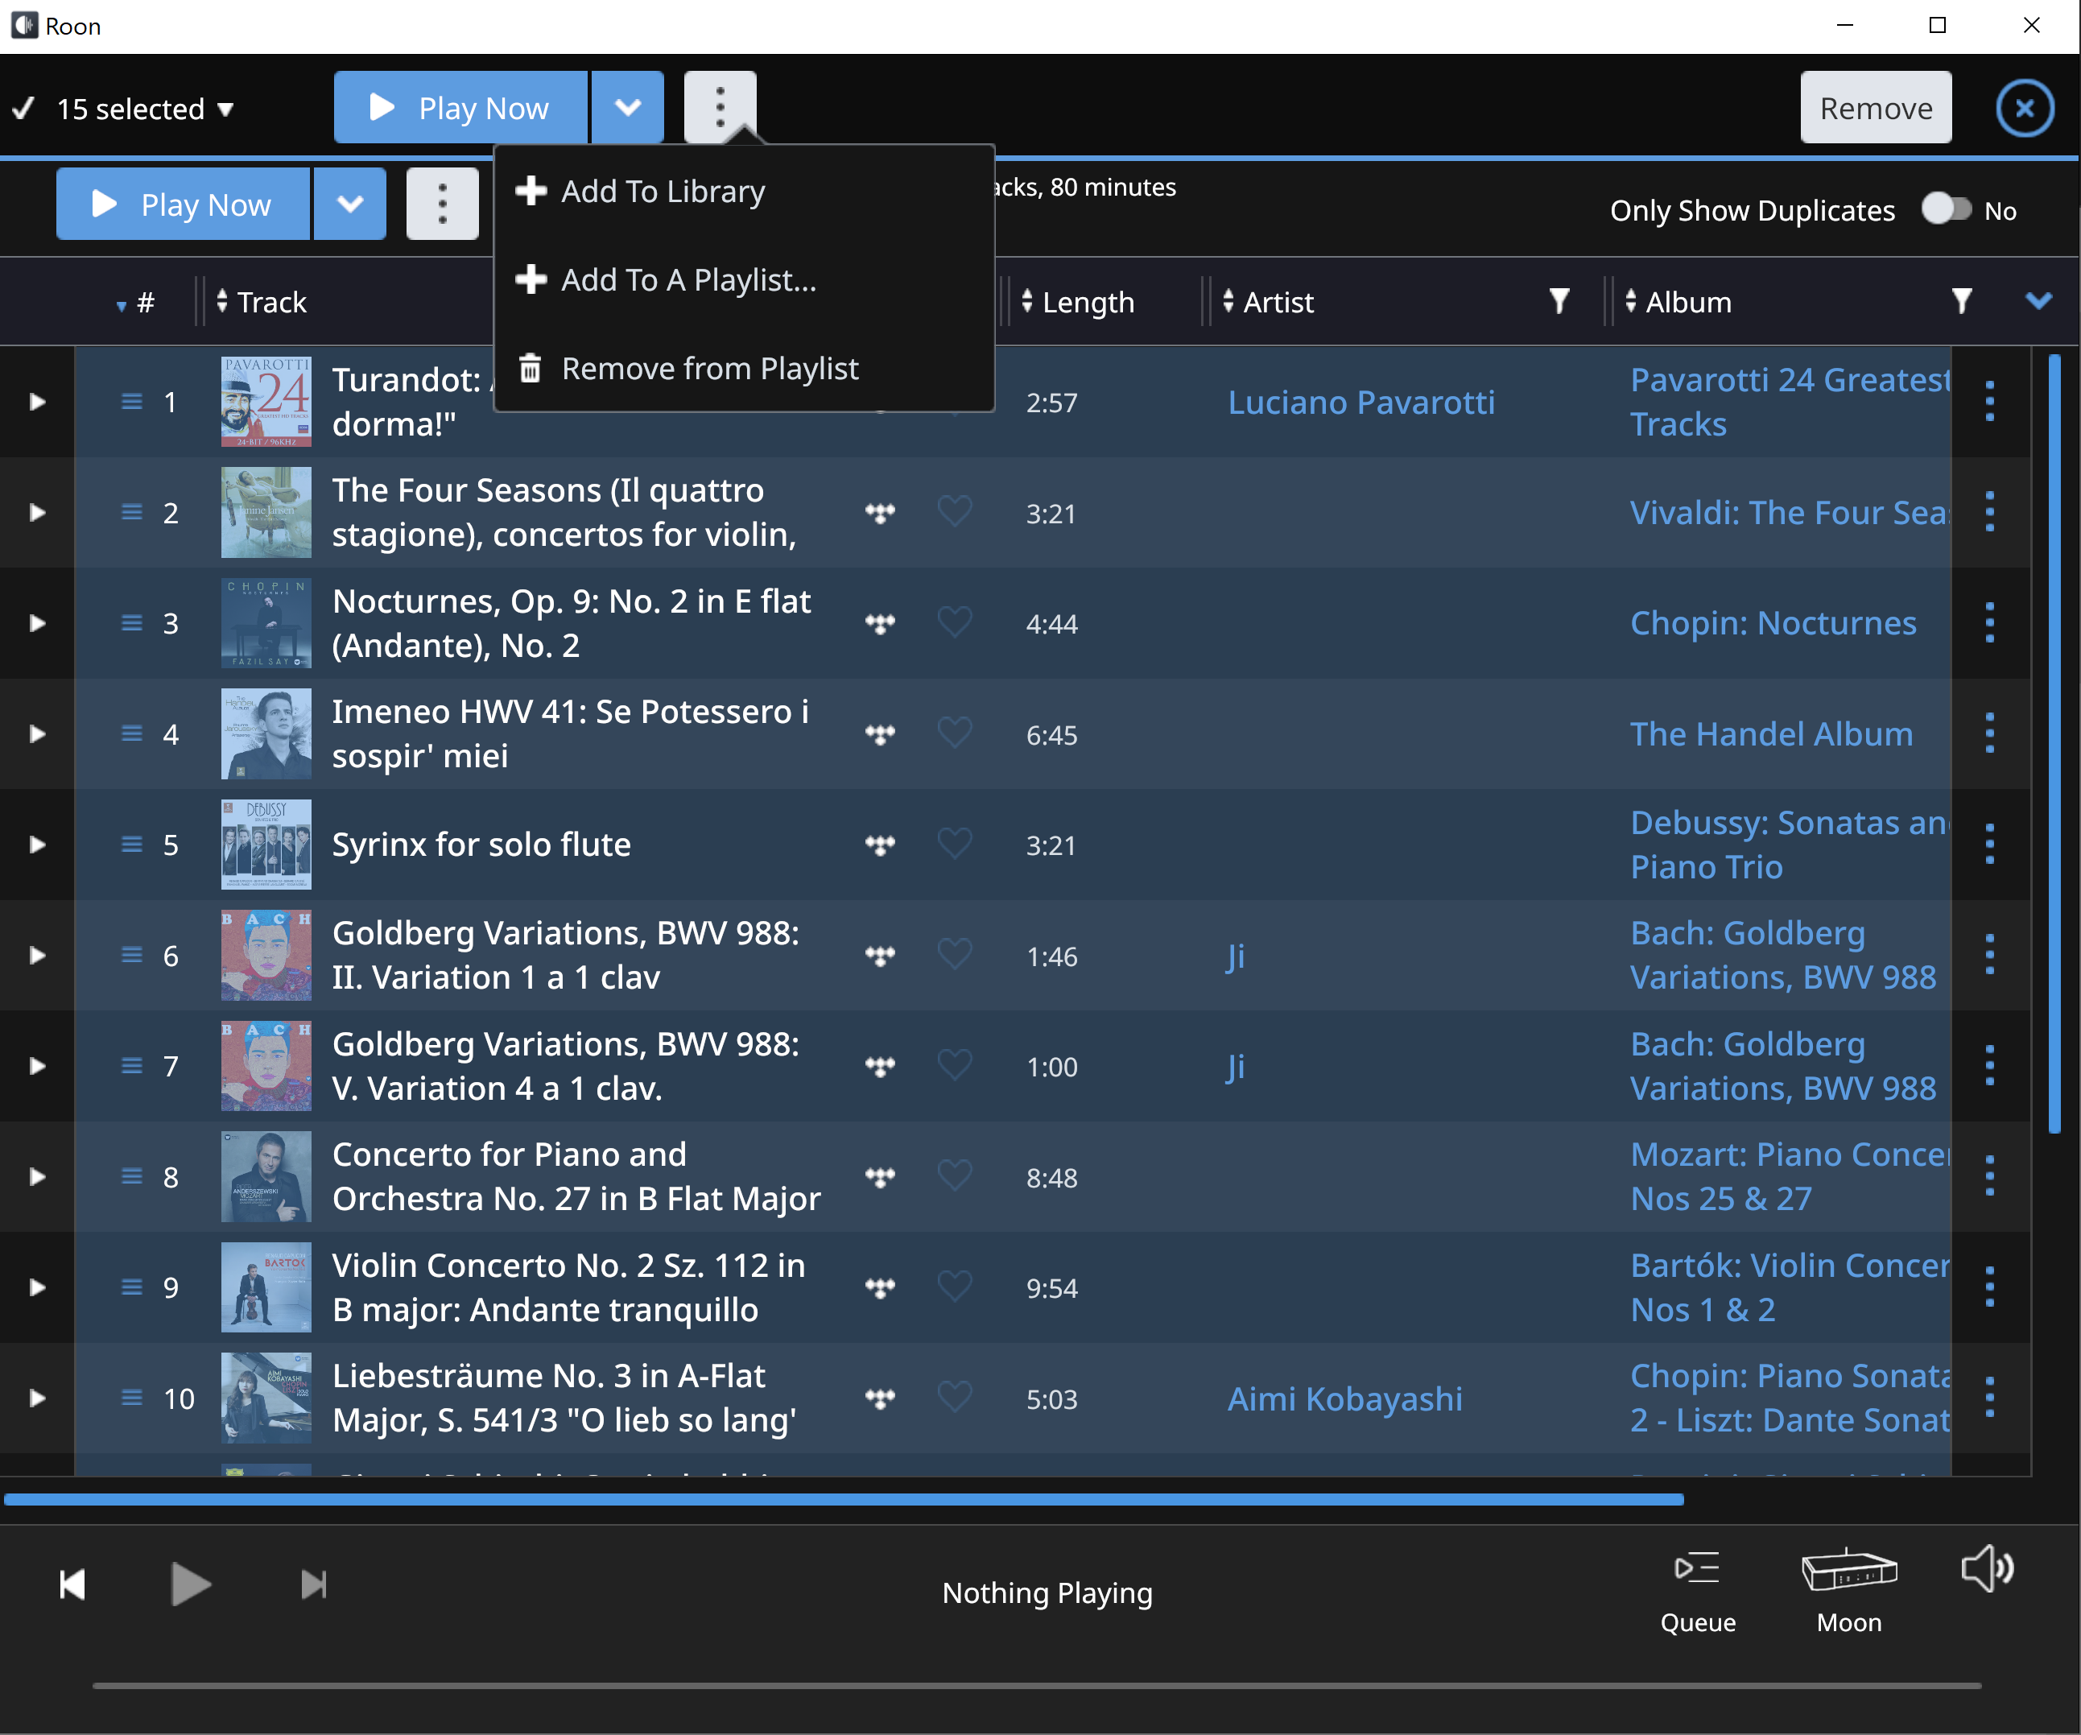Click the three-dot options icon on track 8
The width and height of the screenshot is (2081, 1735).
pyautogui.click(x=1991, y=1177)
